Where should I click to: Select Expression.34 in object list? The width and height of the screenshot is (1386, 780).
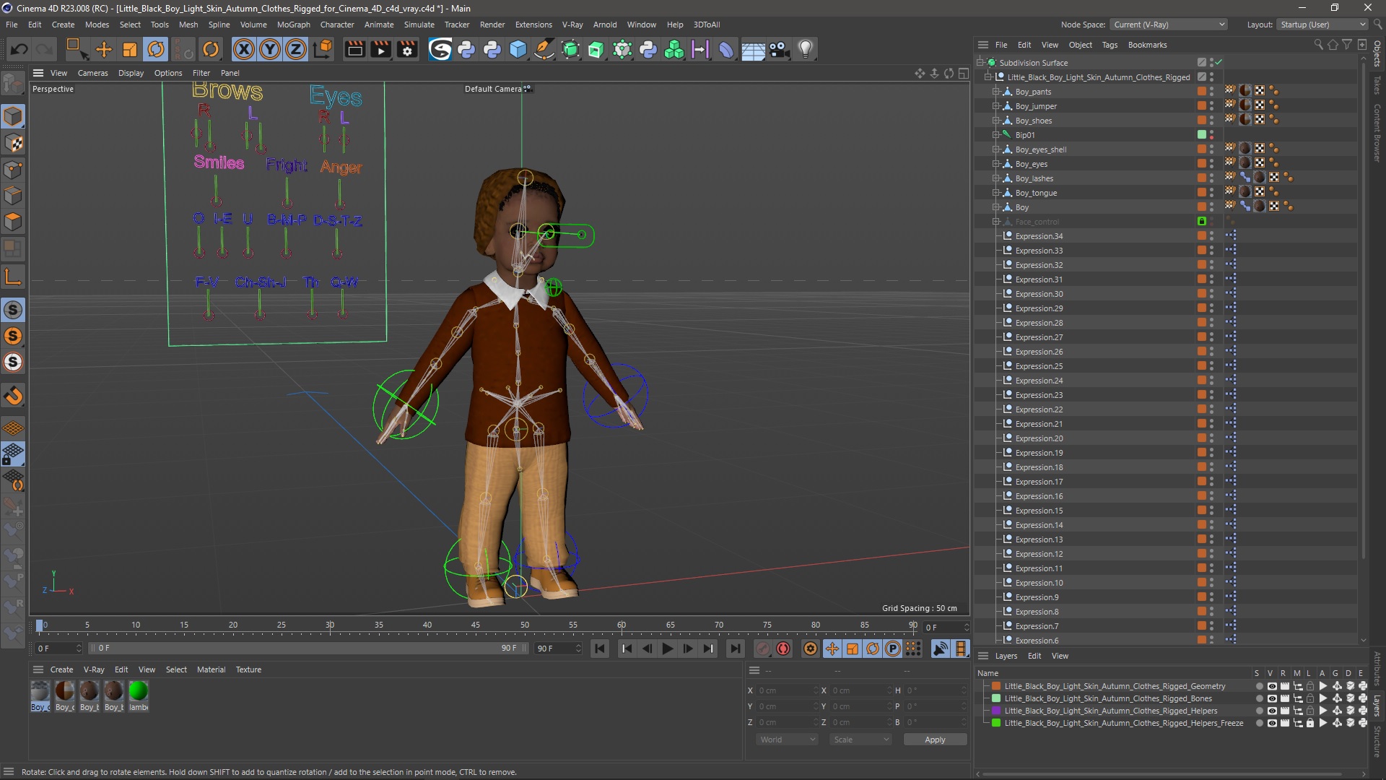pyautogui.click(x=1039, y=236)
